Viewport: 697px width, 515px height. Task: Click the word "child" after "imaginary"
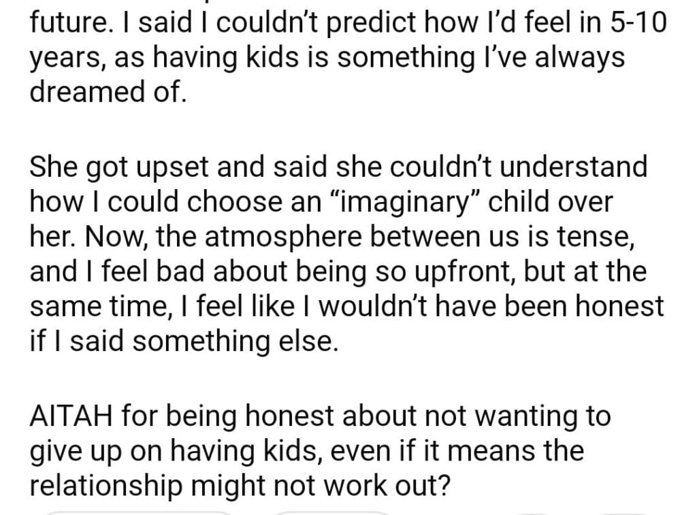[x=502, y=201]
